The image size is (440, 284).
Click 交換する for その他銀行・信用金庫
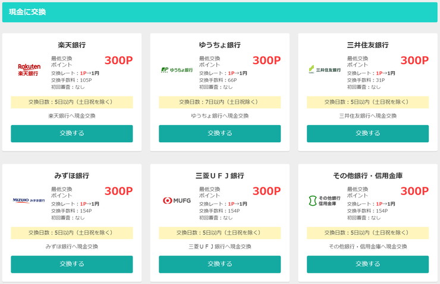click(x=367, y=264)
